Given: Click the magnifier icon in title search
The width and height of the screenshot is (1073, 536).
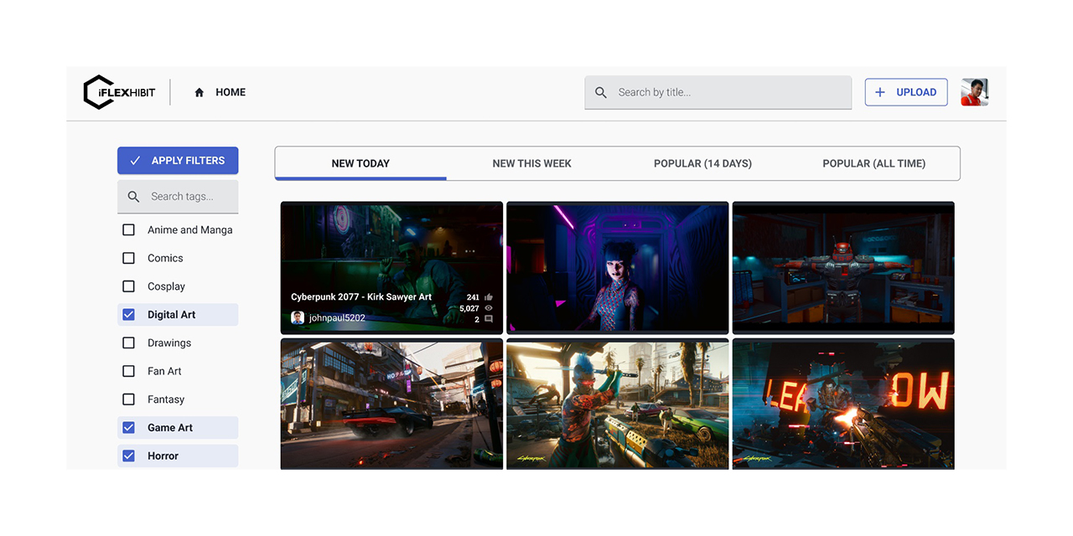Looking at the screenshot, I should click(601, 93).
